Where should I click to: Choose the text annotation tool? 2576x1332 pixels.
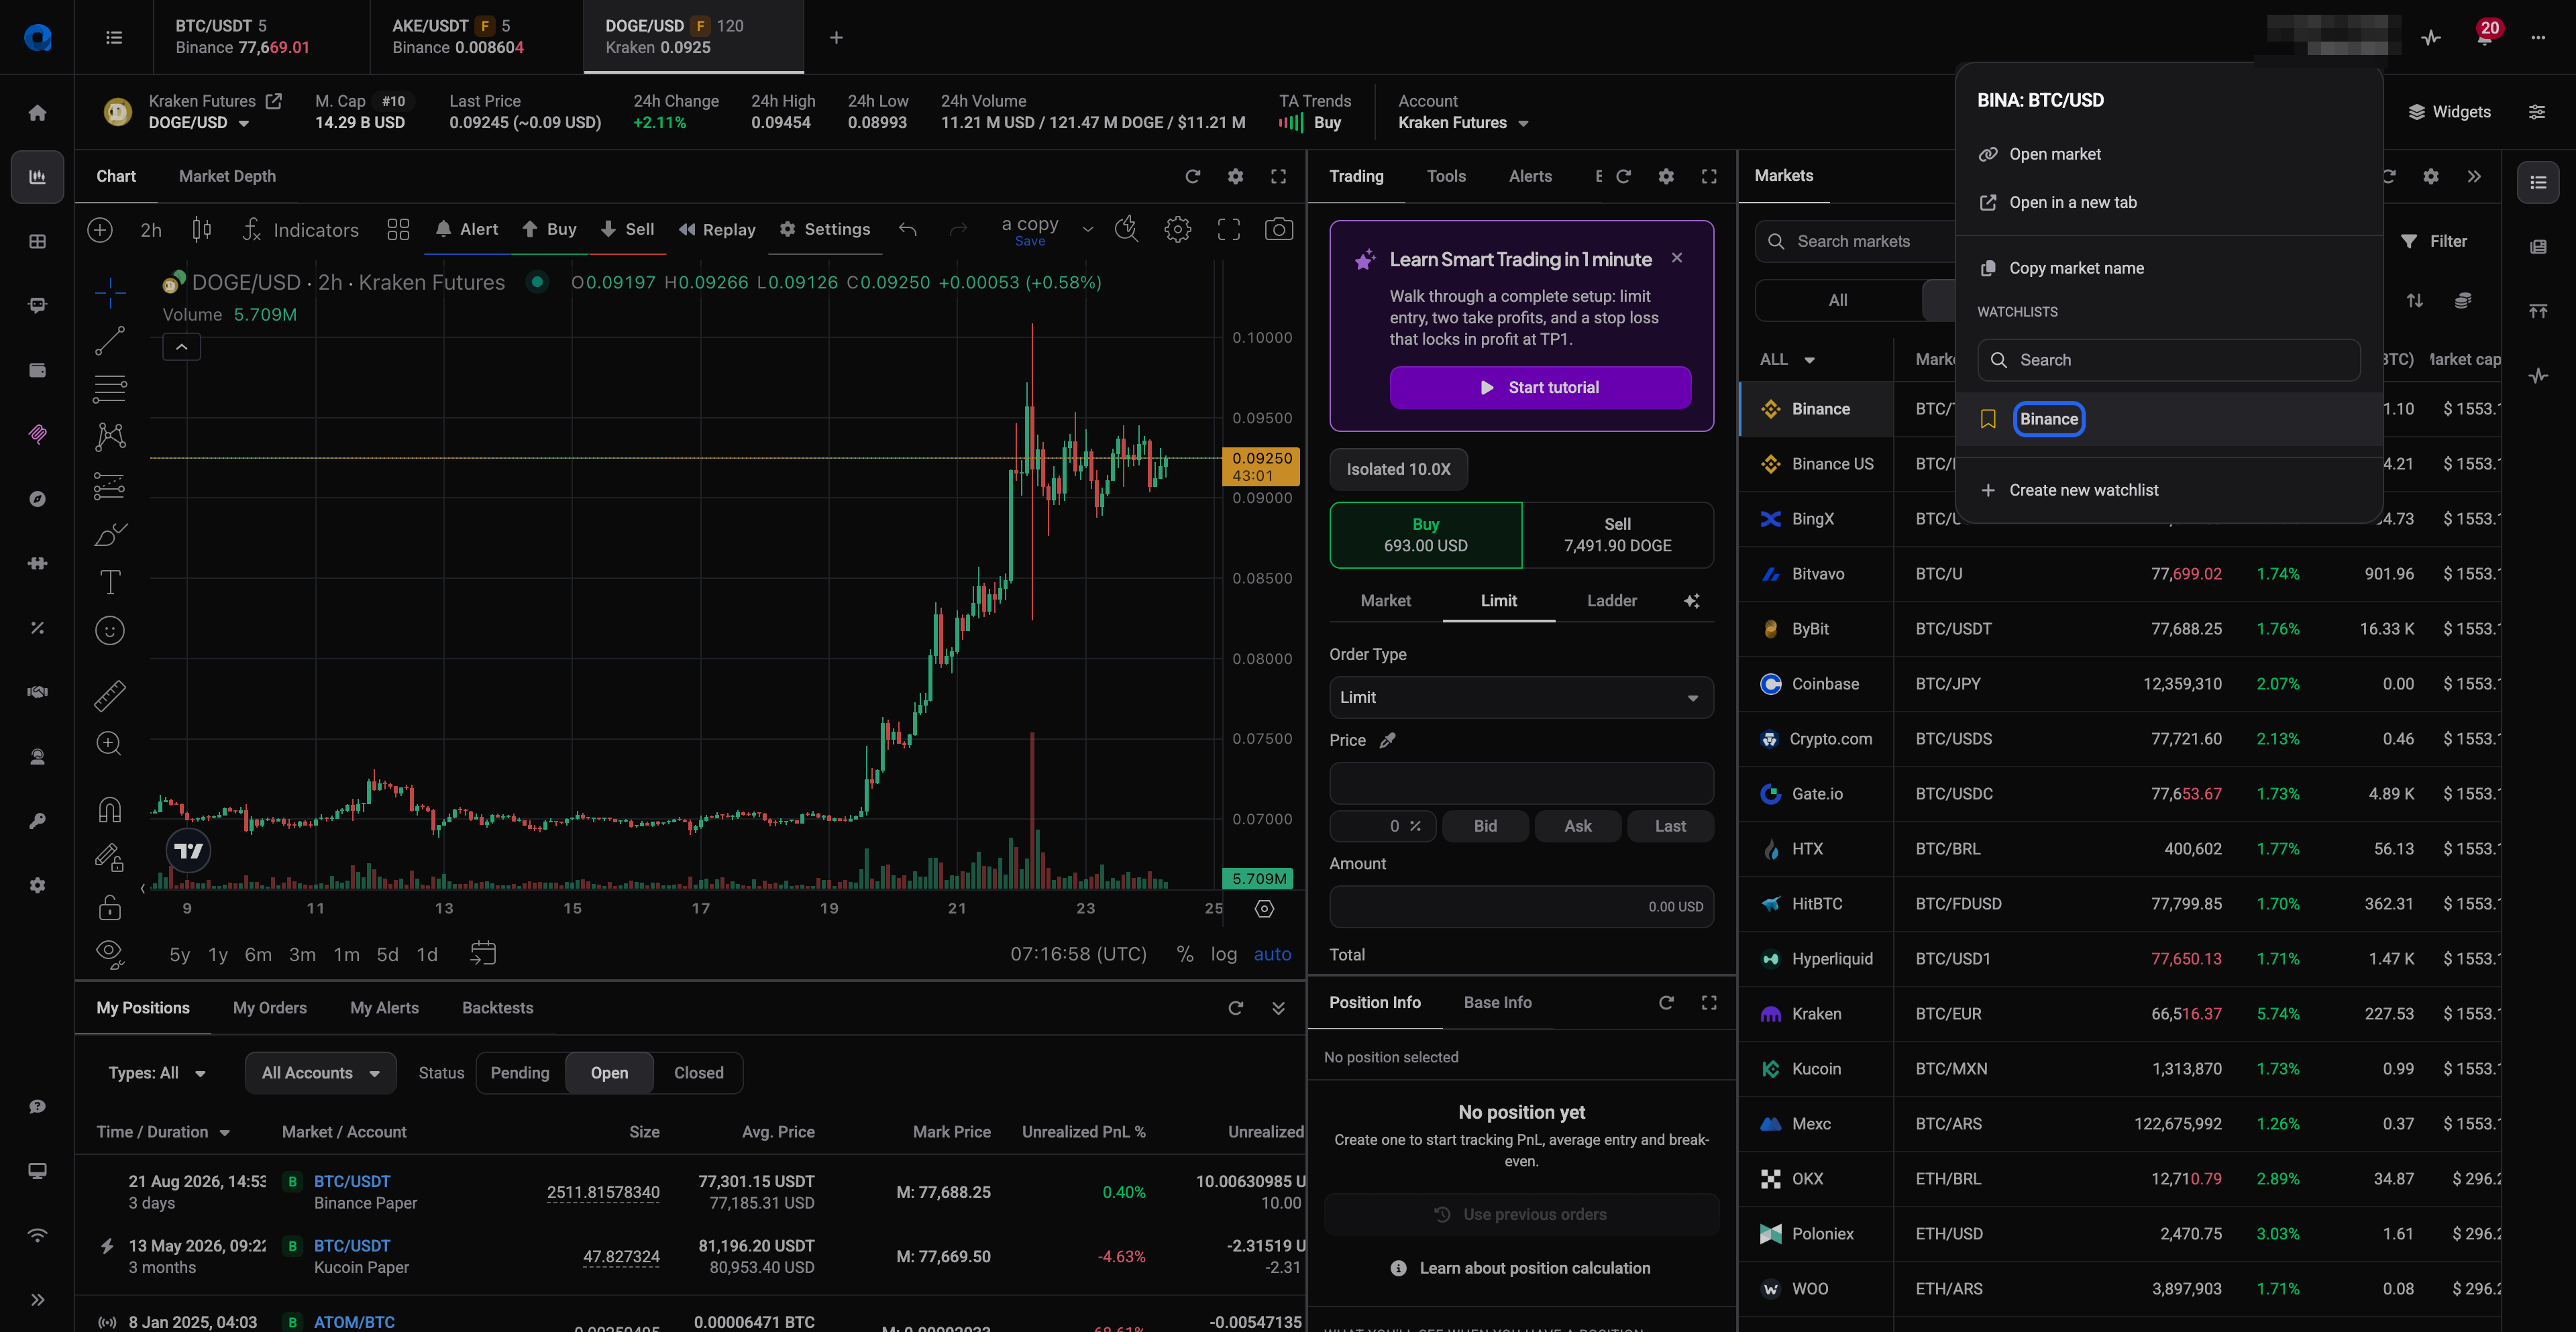tap(110, 582)
